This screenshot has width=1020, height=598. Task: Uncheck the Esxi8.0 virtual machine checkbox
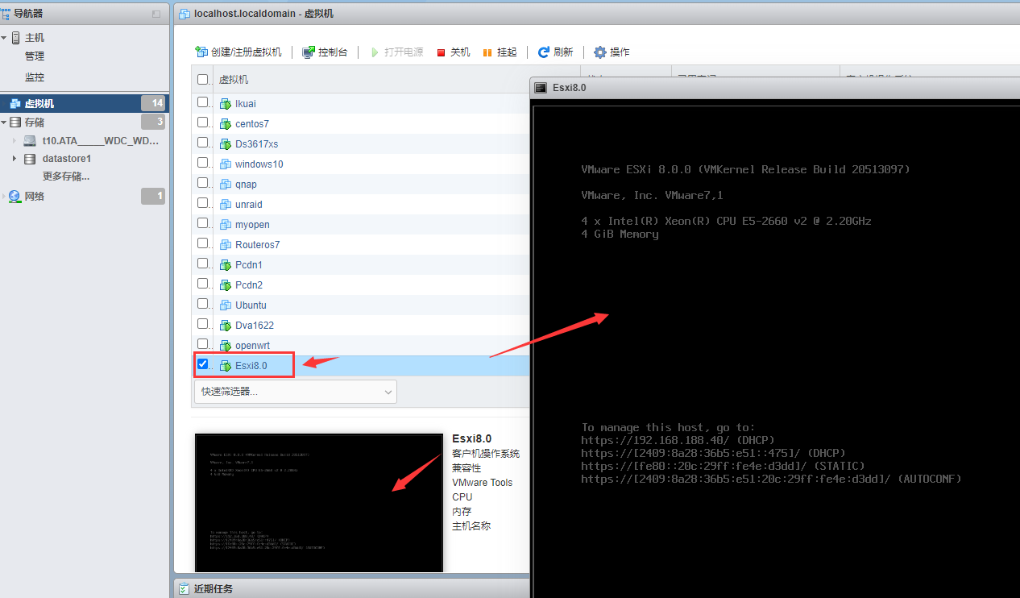pyautogui.click(x=203, y=363)
